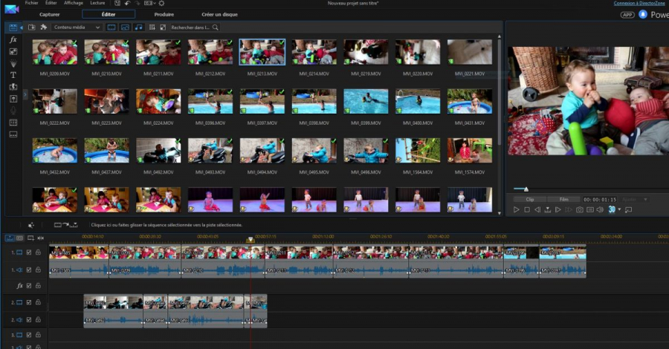Image resolution: width=669 pixels, height=349 pixels.
Task: Expand the collapsed side panel arrow
Action: pos(25,94)
